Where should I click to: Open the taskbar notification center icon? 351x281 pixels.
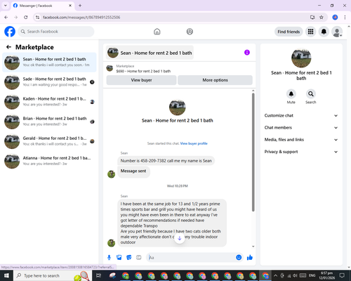pyautogui.click(x=342, y=275)
